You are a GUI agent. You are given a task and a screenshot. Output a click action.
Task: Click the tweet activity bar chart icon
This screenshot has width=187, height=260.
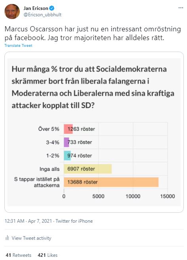(7, 238)
